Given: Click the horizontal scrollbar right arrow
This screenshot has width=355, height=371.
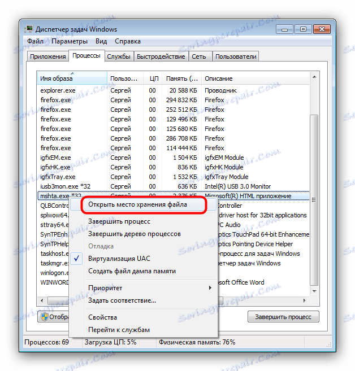Looking at the screenshot, I should [305, 300].
